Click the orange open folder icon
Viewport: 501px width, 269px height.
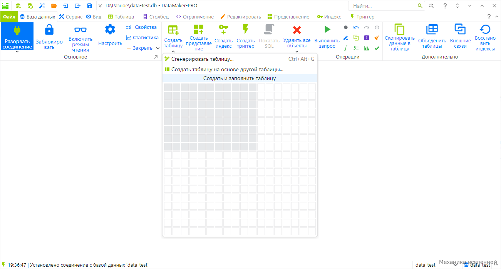pyautogui.click(x=54, y=6)
